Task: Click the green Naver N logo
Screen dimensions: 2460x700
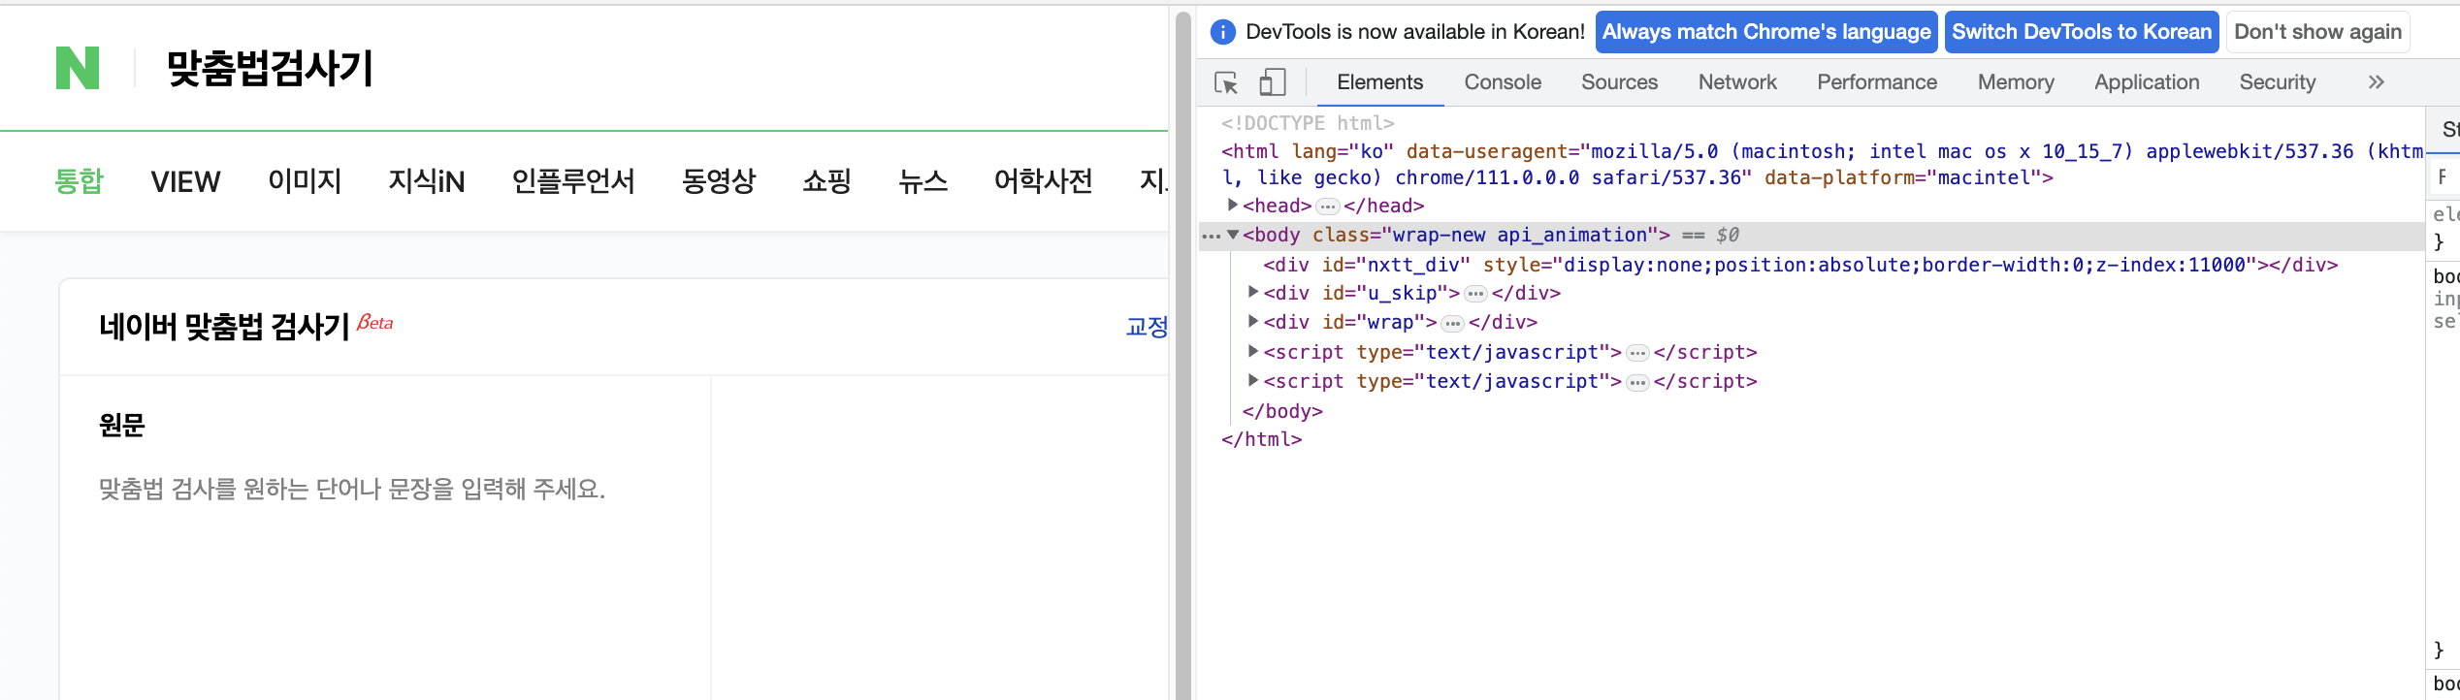Action: 78,68
